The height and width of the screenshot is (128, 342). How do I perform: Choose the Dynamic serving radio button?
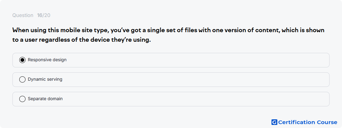22,79
